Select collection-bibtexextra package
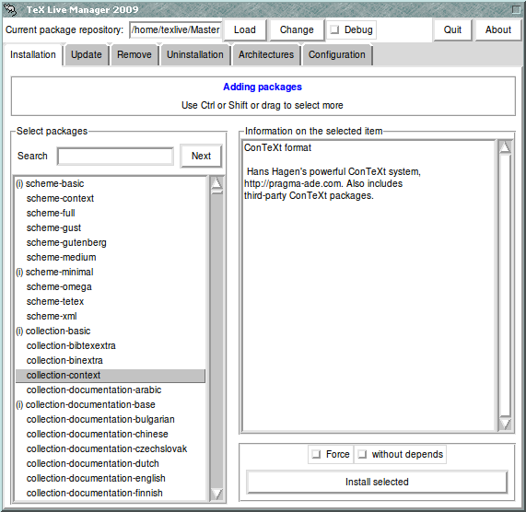The height and width of the screenshot is (512, 526). pos(110,346)
